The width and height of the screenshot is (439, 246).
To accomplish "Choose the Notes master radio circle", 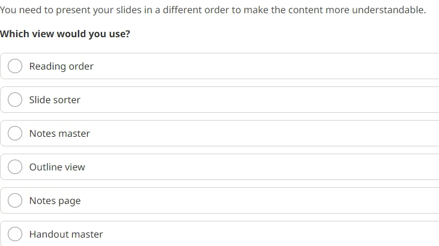I will point(15,133).
